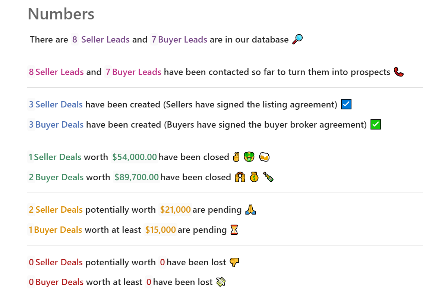Select the $54,000.00 closed seller value
This screenshot has width=423, height=297.
click(x=134, y=157)
